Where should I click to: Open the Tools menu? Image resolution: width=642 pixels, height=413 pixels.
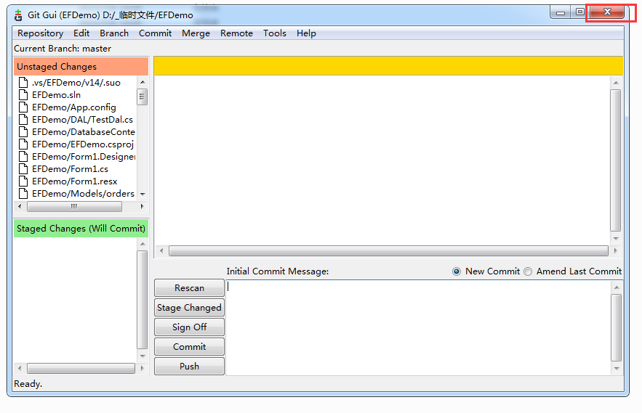[275, 33]
